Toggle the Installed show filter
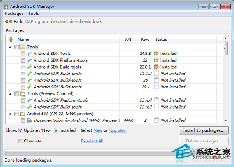 coord(56,130)
